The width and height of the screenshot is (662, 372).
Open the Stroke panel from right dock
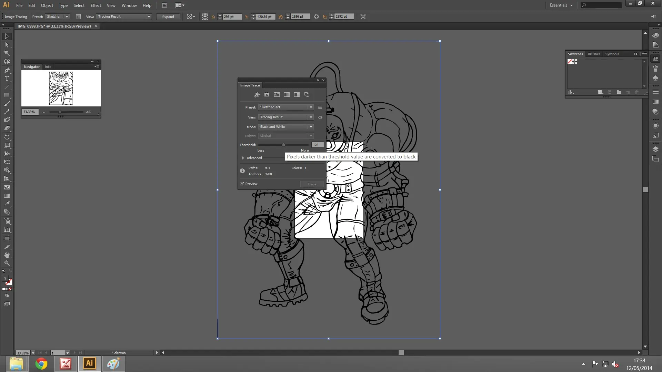(655, 92)
